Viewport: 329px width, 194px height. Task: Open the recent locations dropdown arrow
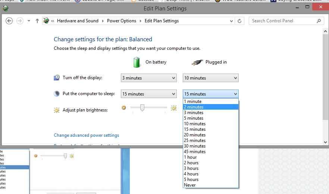29,21
